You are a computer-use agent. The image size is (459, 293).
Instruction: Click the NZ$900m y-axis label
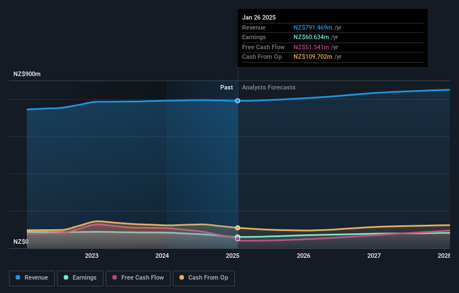point(27,74)
